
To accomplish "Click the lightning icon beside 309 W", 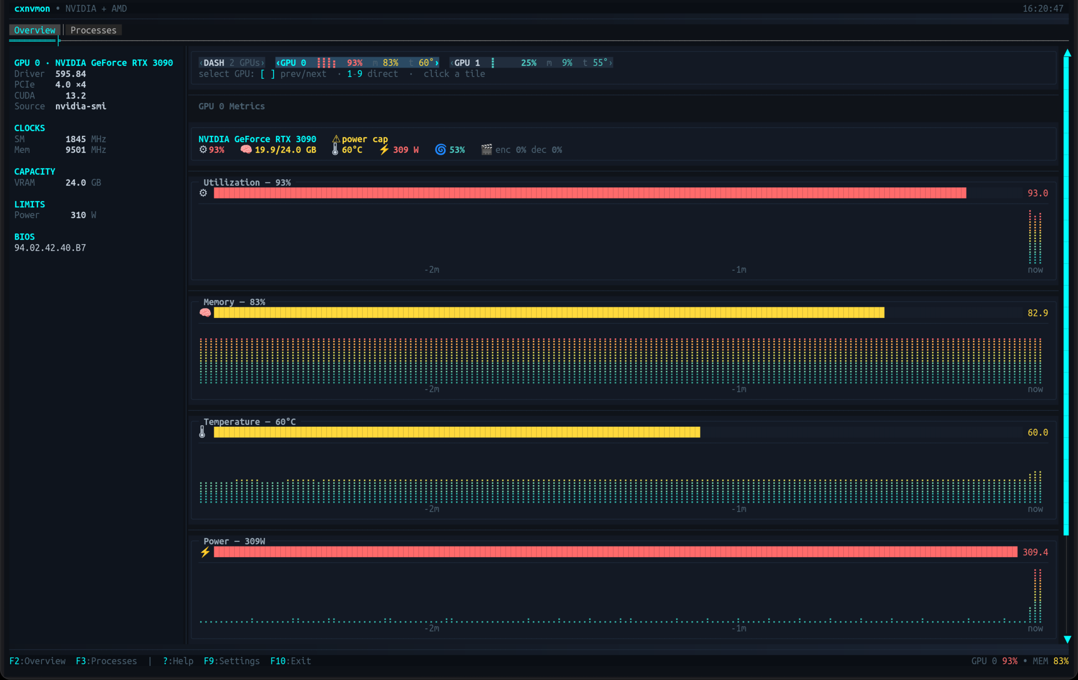I will click(384, 149).
